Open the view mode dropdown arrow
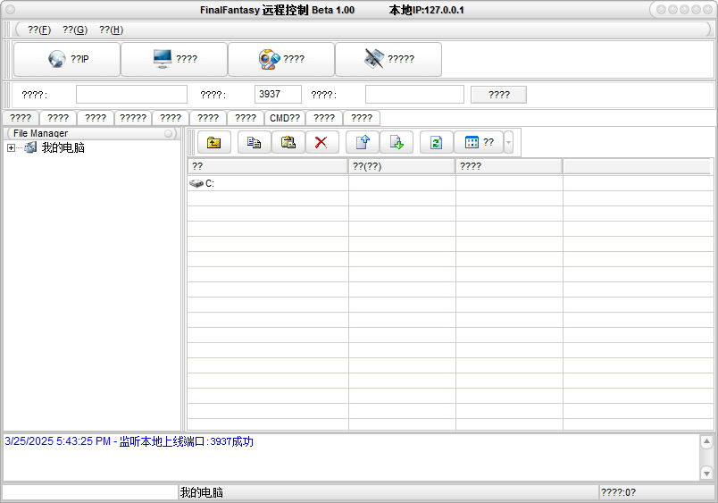Viewport: 718px width, 503px height. 508,142
